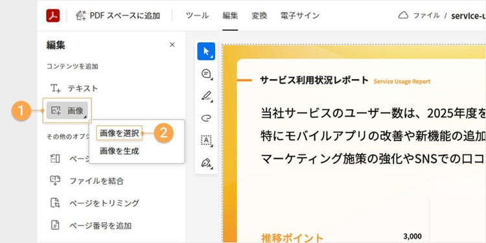Image resolution: width=486 pixels, height=243 pixels.
Task: Select the comment bubble tool
Action: [x=207, y=74]
